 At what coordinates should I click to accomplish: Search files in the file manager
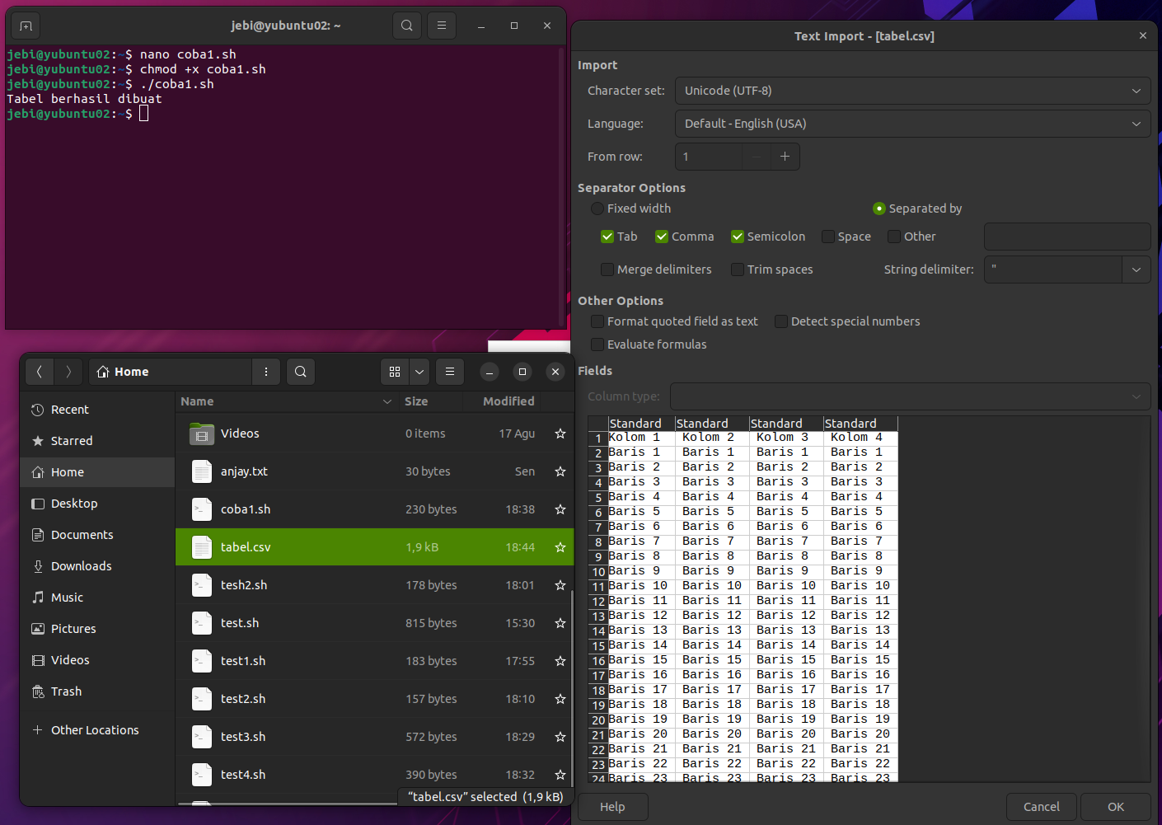[x=301, y=372]
